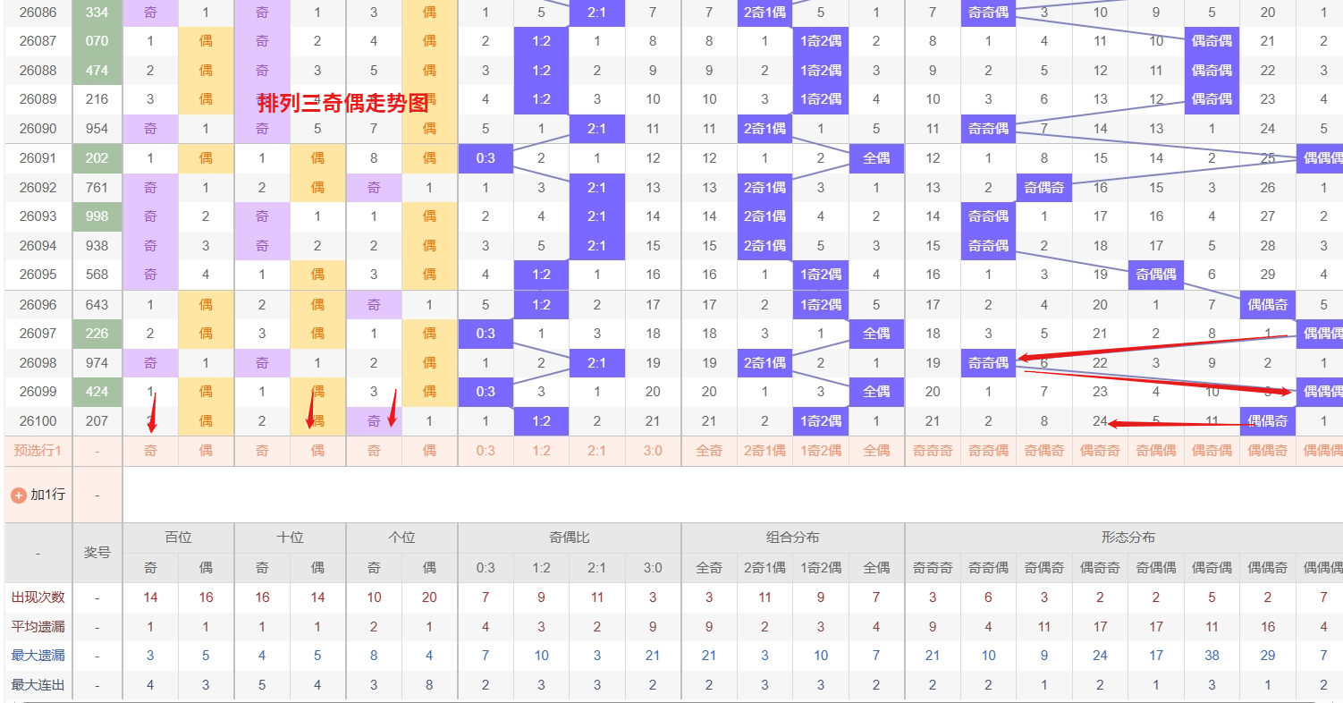Click issue number 26095 in the first column
Screen dimensions: 1343x703
click(38, 275)
